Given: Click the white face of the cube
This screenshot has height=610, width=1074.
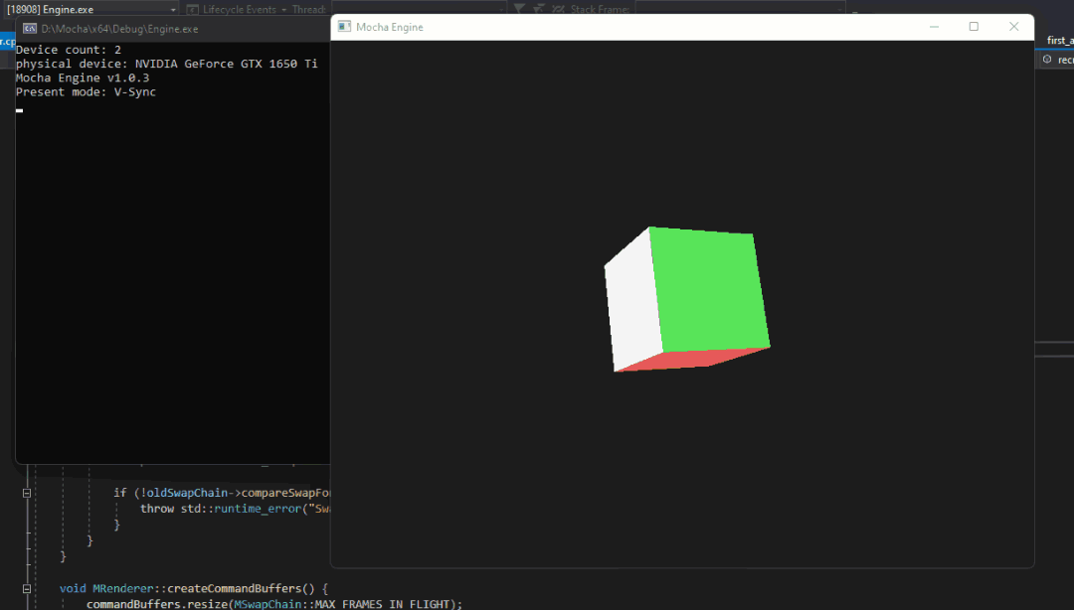Looking at the screenshot, I should 633,301.
